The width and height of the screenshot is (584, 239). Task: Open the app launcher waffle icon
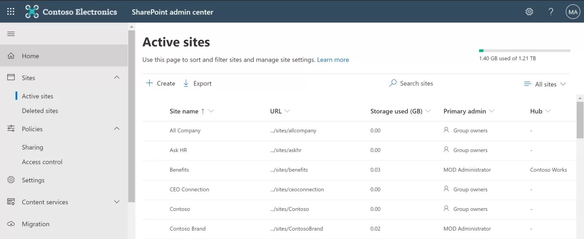point(11,12)
